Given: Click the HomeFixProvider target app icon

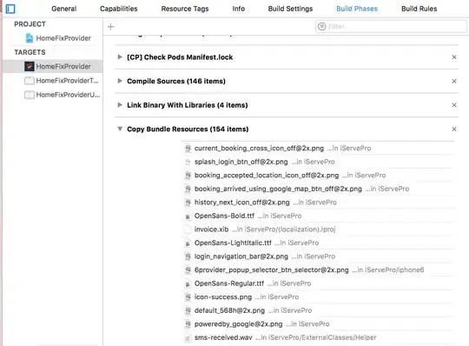Looking at the screenshot, I should 30,66.
